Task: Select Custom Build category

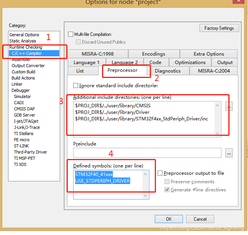Action: (23, 72)
